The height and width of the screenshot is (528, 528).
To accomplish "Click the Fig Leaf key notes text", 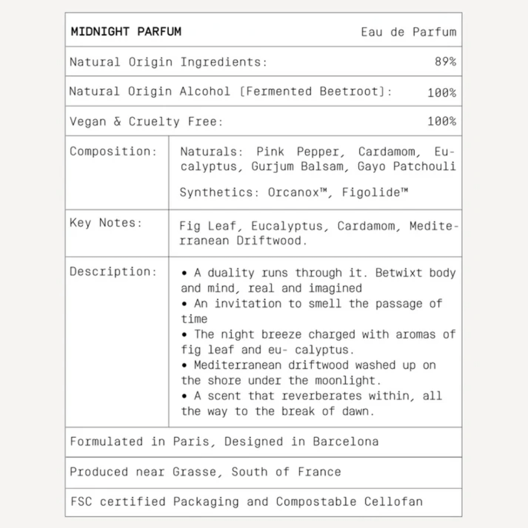I will point(319,233).
